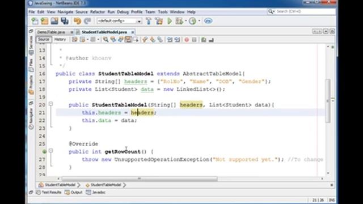Open the Navigate menu
The width and height of the screenshot is (363, 204).
click(65, 12)
